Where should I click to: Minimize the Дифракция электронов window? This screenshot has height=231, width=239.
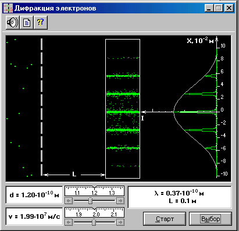[209, 8]
